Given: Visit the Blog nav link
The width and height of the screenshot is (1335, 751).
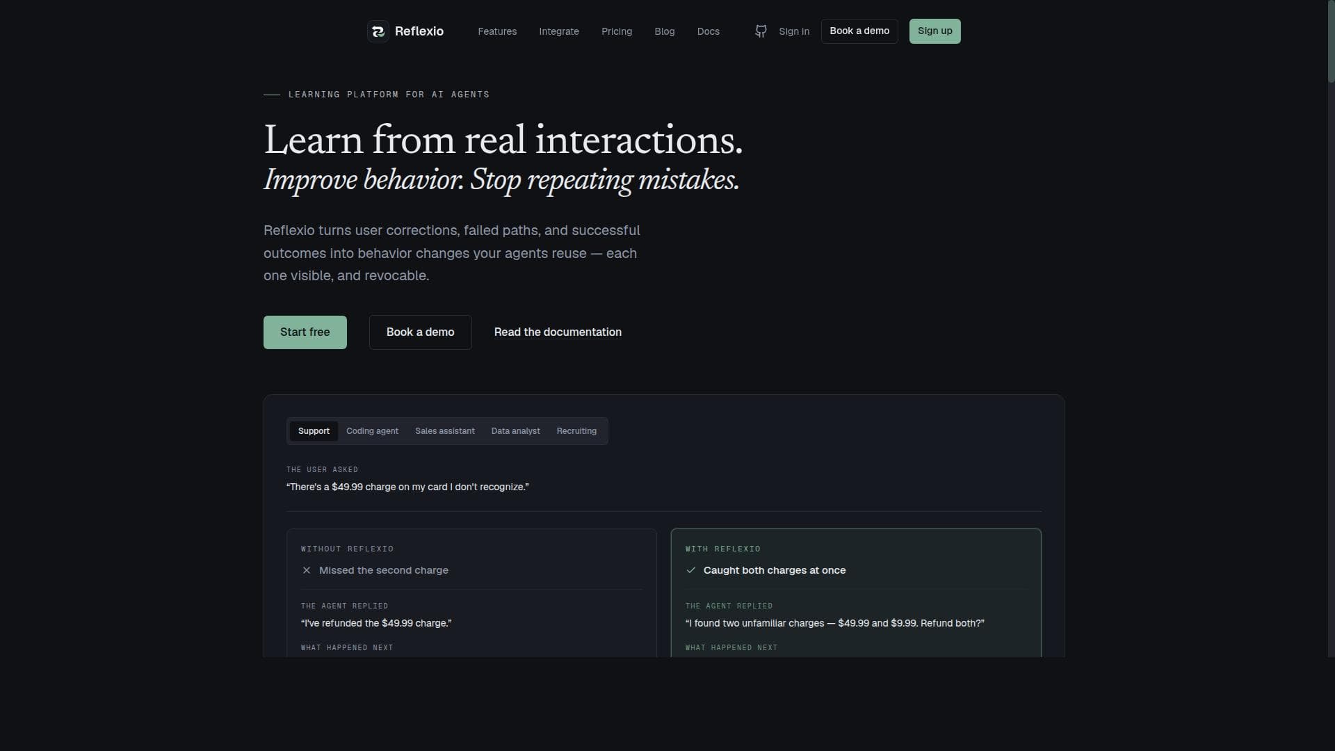Looking at the screenshot, I should (665, 31).
